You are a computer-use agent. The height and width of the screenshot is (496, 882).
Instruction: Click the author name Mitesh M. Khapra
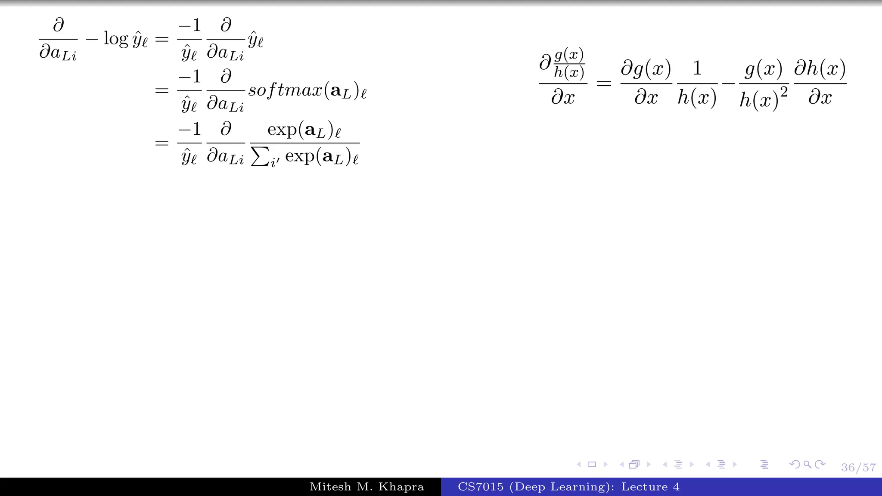tap(367, 487)
